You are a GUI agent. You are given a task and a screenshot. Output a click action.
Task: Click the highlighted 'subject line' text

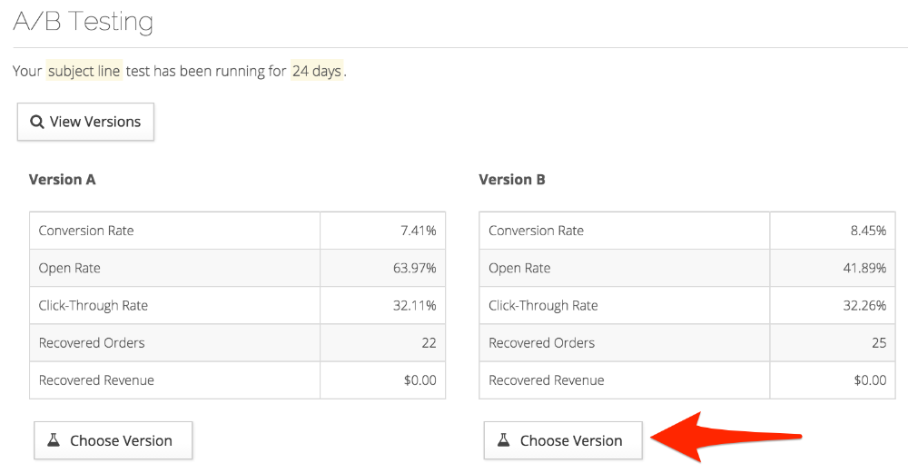(x=84, y=71)
